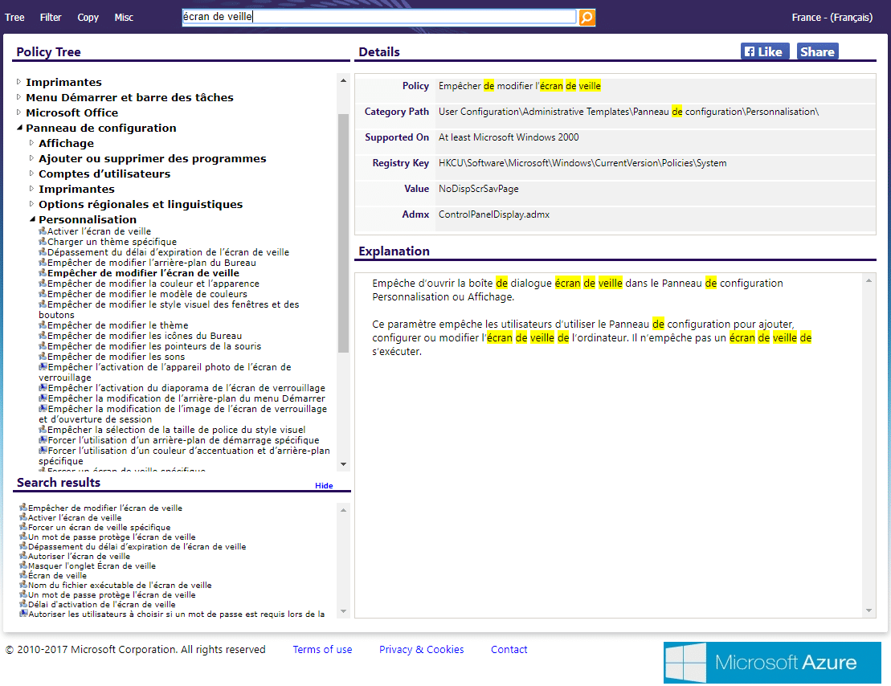Viewport: 891px width, 686px height.
Task: Click the Policy Tree vertical scrollbar thumb
Action: click(343, 233)
